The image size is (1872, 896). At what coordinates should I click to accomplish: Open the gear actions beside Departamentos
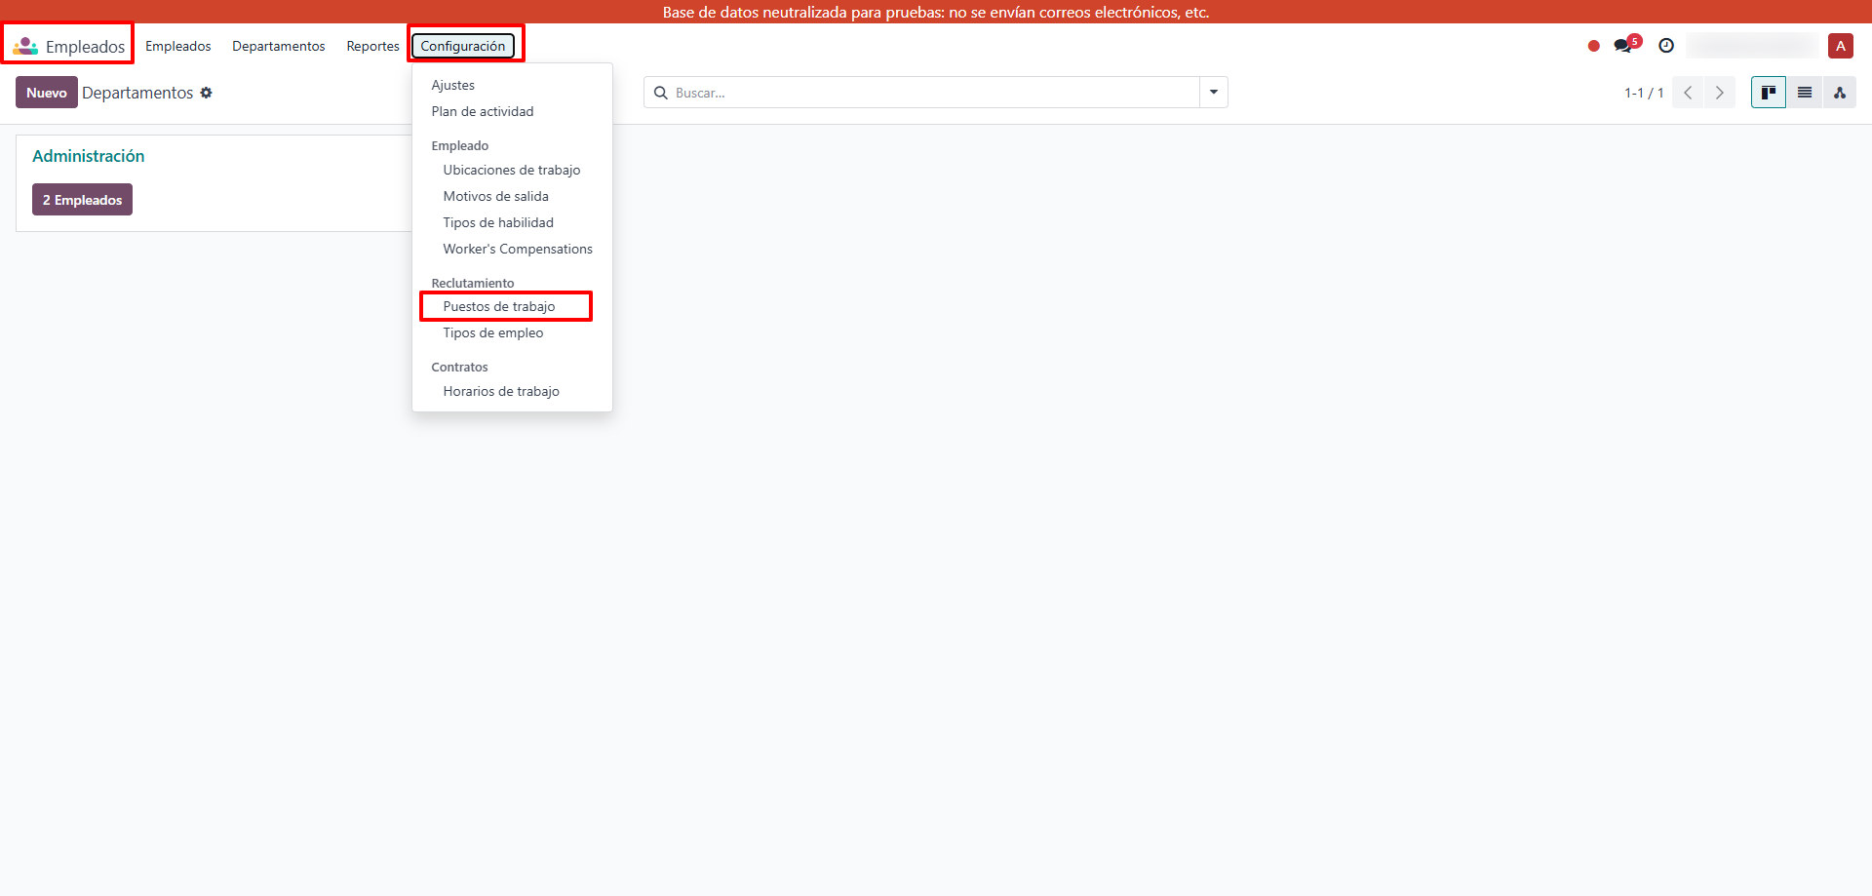coord(206,93)
